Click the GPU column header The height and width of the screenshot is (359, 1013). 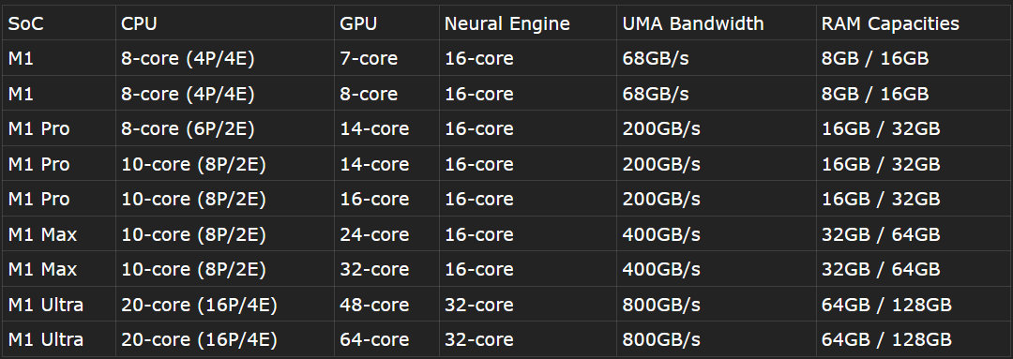point(358,23)
